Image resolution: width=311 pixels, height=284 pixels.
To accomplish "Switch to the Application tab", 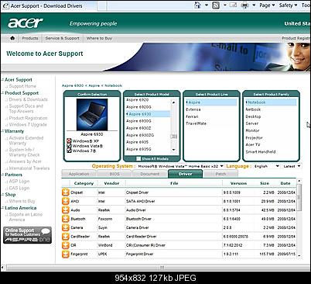I will [79, 174].
